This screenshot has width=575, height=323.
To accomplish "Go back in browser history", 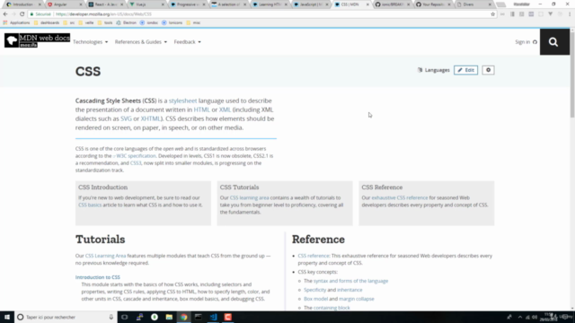I will 5,14.
